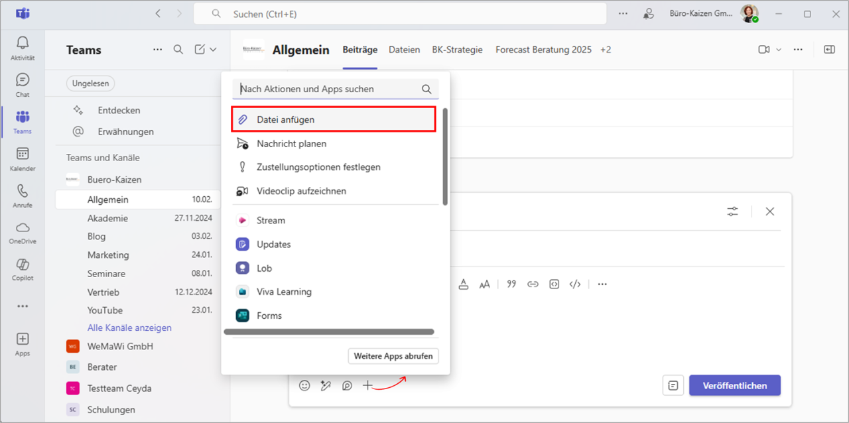The width and height of the screenshot is (849, 423).
Task: Open OneDrive from the left navigation rail
Action: point(22,232)
